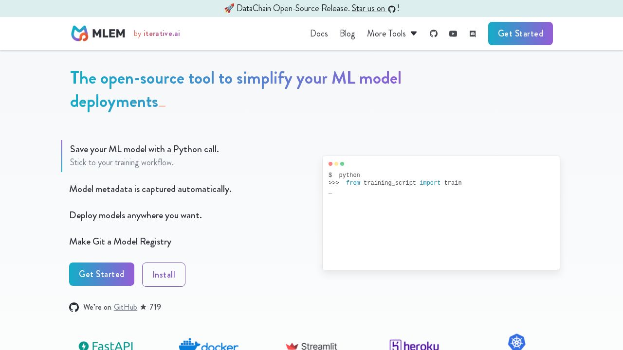Open the Discord chat icon
The height and width of the screenshot is (350, 623).
473,34
